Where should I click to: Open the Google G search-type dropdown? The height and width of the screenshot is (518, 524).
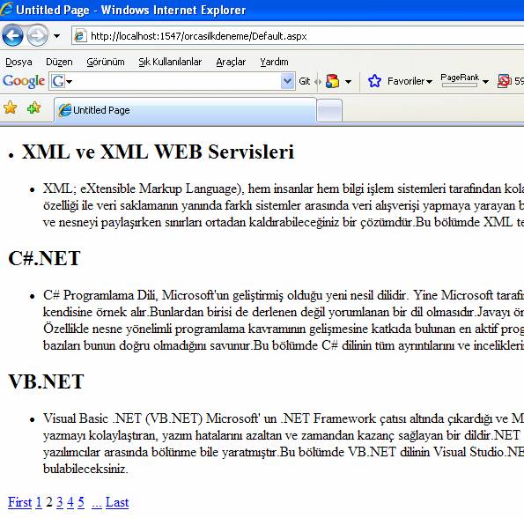pyautogui.click(x=62, y=81)
